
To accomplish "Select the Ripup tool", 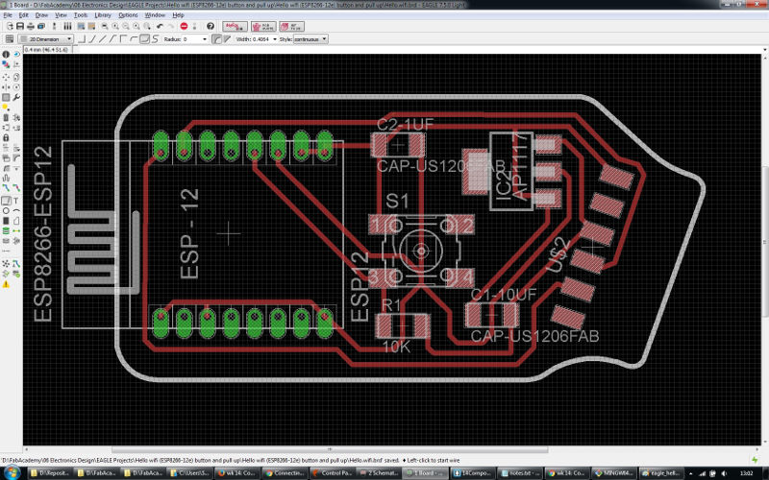I will click(16, 187).
